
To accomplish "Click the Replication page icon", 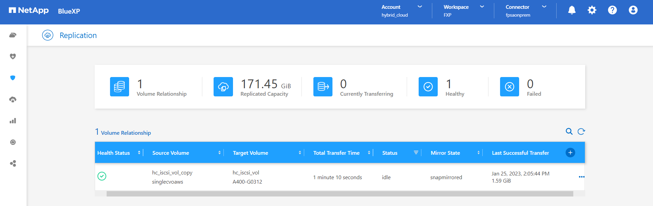I will [x=48, y=35].
